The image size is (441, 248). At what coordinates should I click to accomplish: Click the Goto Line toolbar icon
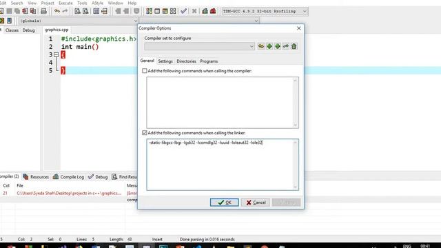point(96,11)
